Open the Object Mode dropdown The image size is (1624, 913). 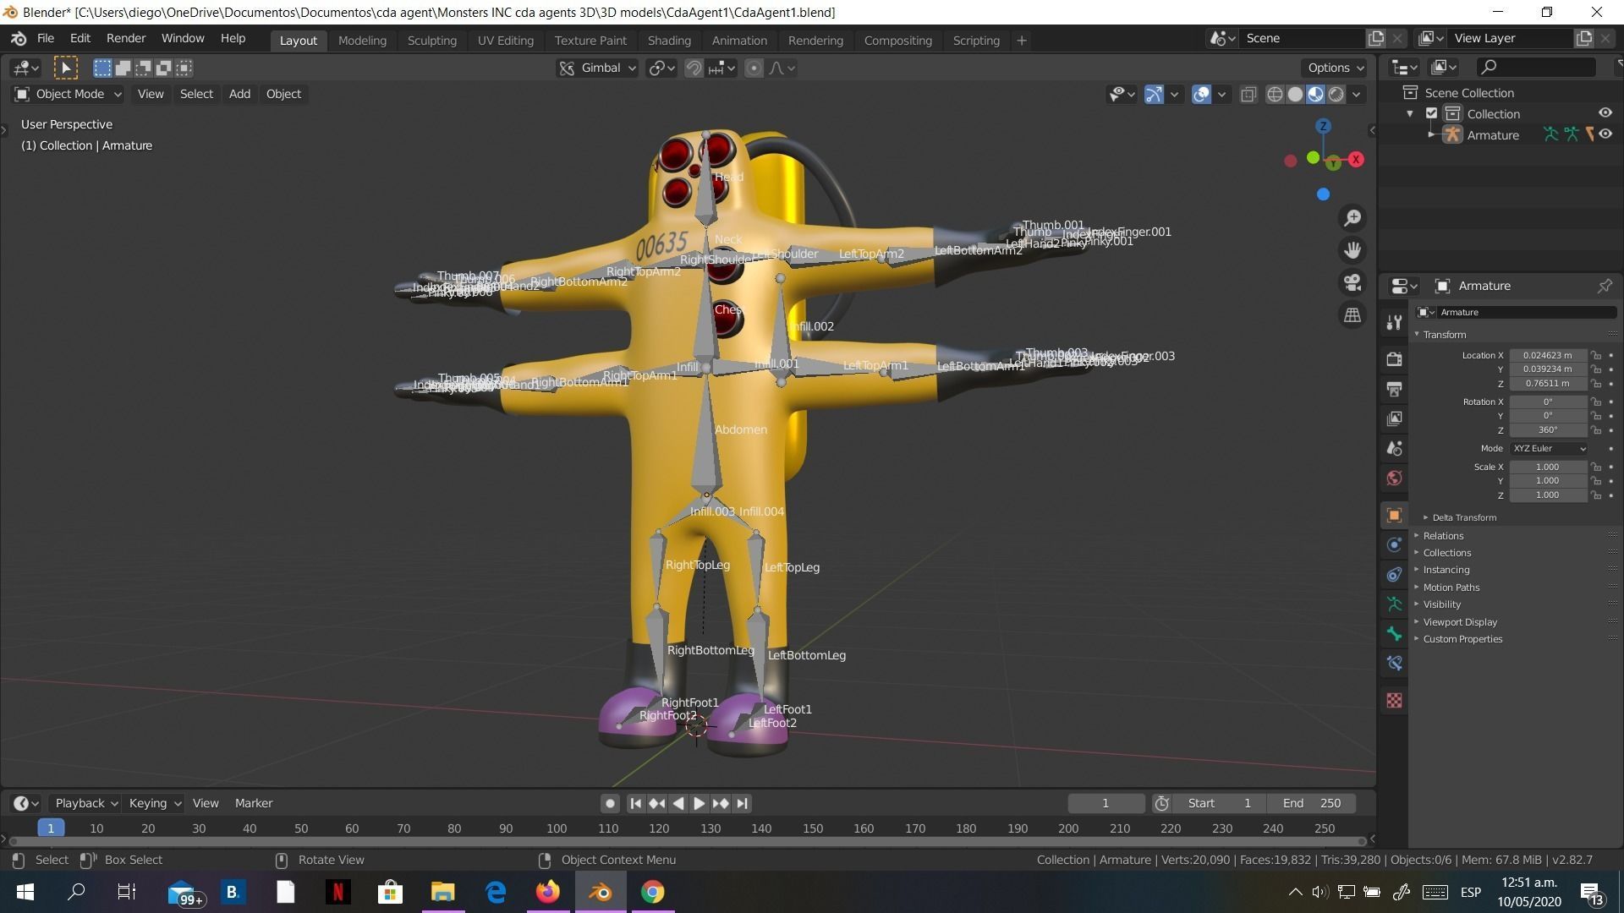[69, 94]
